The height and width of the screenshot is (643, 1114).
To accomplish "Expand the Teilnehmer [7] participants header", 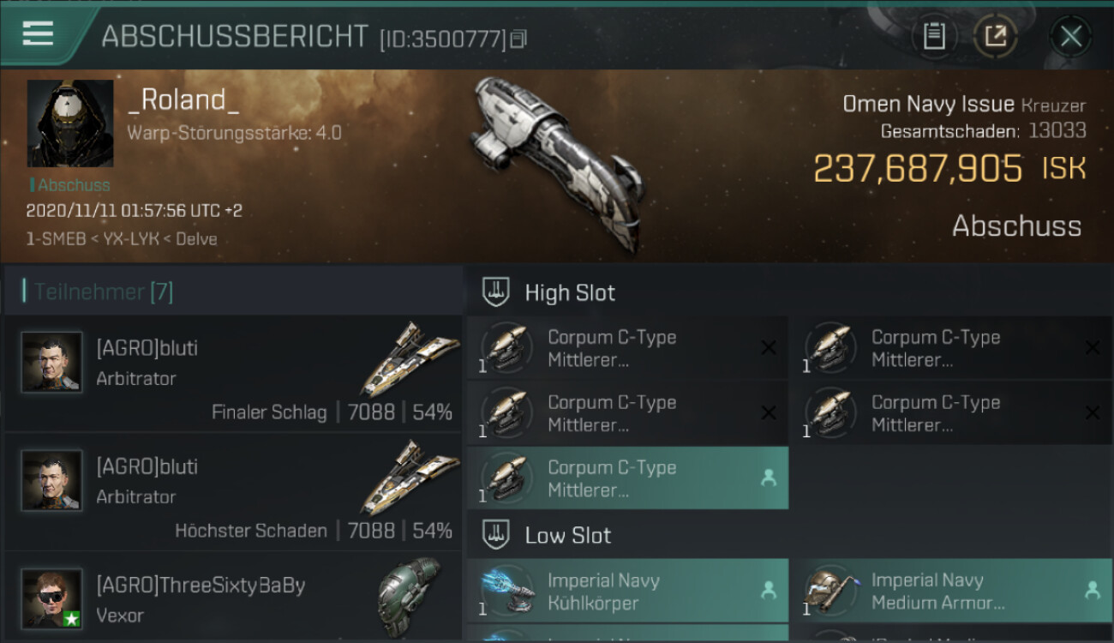I will click(x=233, y=291).
